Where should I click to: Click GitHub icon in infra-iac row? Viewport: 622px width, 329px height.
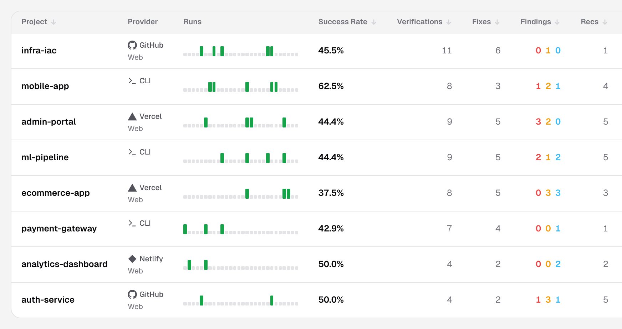point(132,45)
